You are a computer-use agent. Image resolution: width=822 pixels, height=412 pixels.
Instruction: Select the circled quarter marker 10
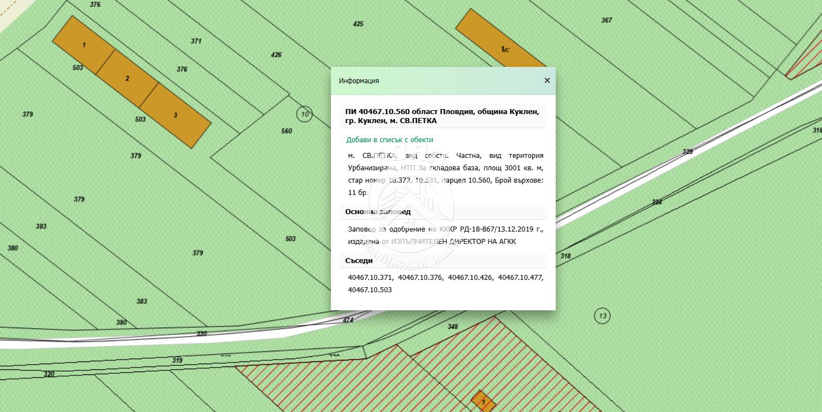[x=305, y=114]
